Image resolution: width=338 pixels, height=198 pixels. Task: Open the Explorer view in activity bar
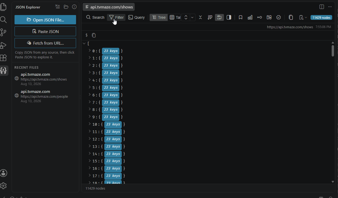(3, 7)
